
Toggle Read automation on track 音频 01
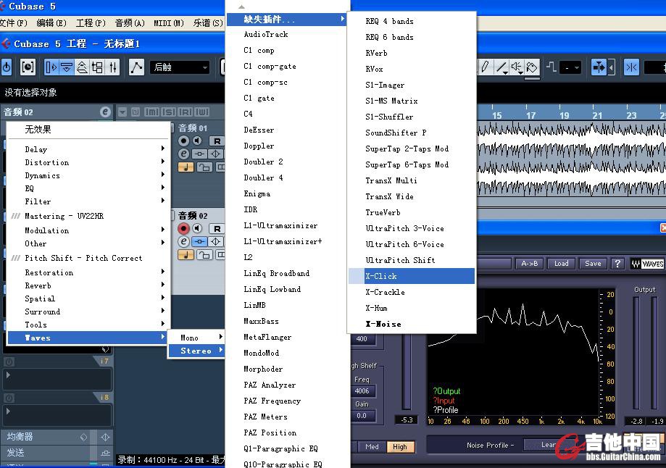(217, 141)
